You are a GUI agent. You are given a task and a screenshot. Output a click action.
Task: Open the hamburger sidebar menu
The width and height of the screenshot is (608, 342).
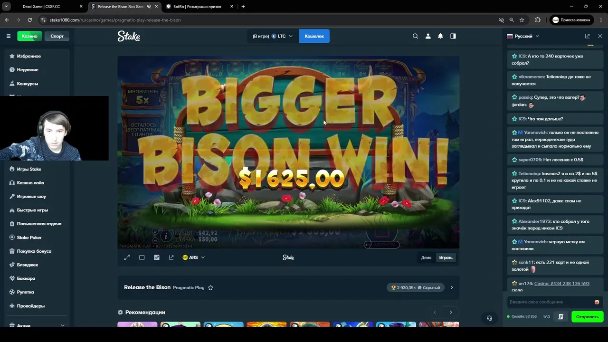point(8,36)
